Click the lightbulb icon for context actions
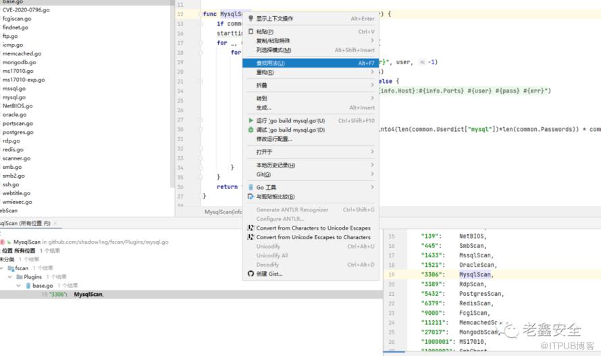Image resolution: width=601 pixels, height=356 pixels. (x=251, y=18)
